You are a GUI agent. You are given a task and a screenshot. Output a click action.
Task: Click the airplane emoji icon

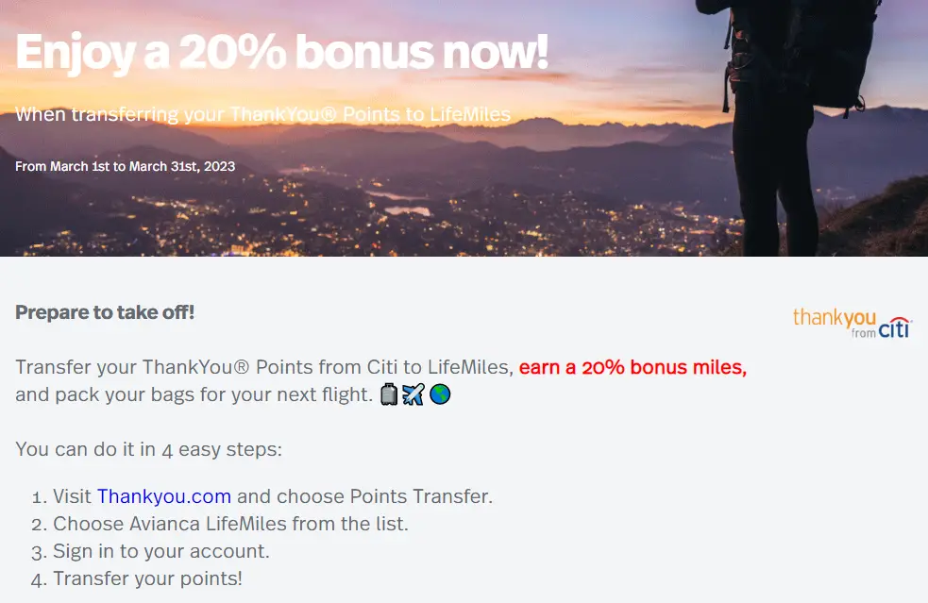413,394
